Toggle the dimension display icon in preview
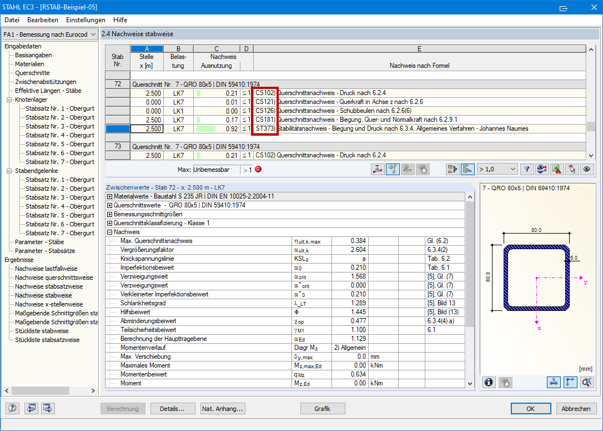This screenshot has width=603, height=431. [554, 382]
